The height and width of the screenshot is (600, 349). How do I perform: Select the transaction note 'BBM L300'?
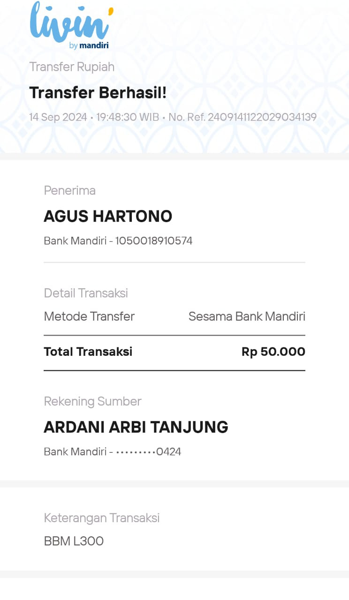[x=74, y=541]
